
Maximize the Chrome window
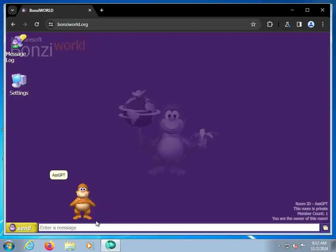pos(307,10)
